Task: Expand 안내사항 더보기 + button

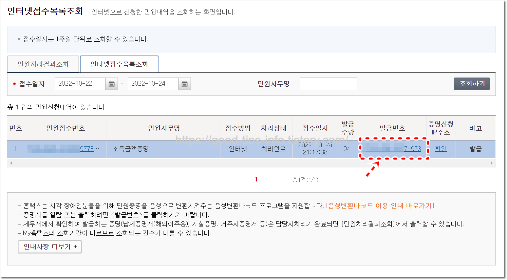Action: pos(50,247)
